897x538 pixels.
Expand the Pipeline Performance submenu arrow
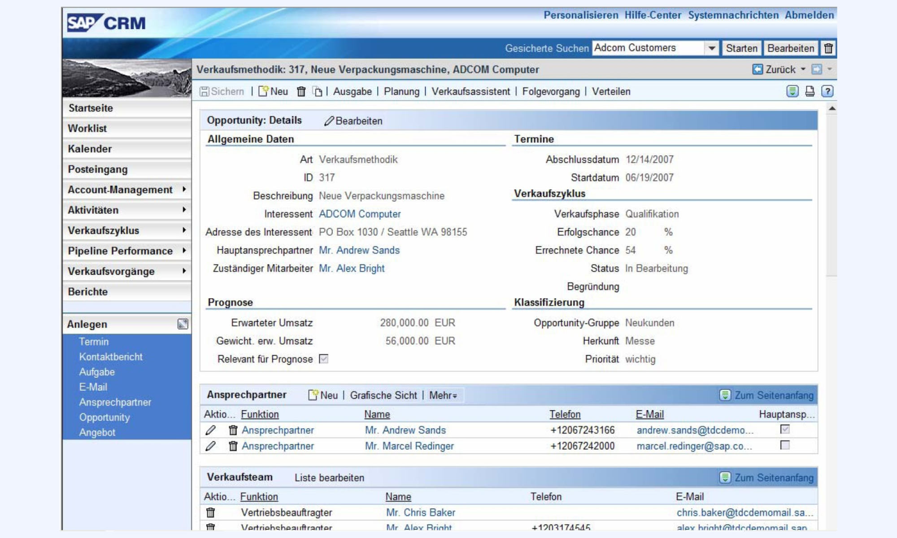click(184, 251)
